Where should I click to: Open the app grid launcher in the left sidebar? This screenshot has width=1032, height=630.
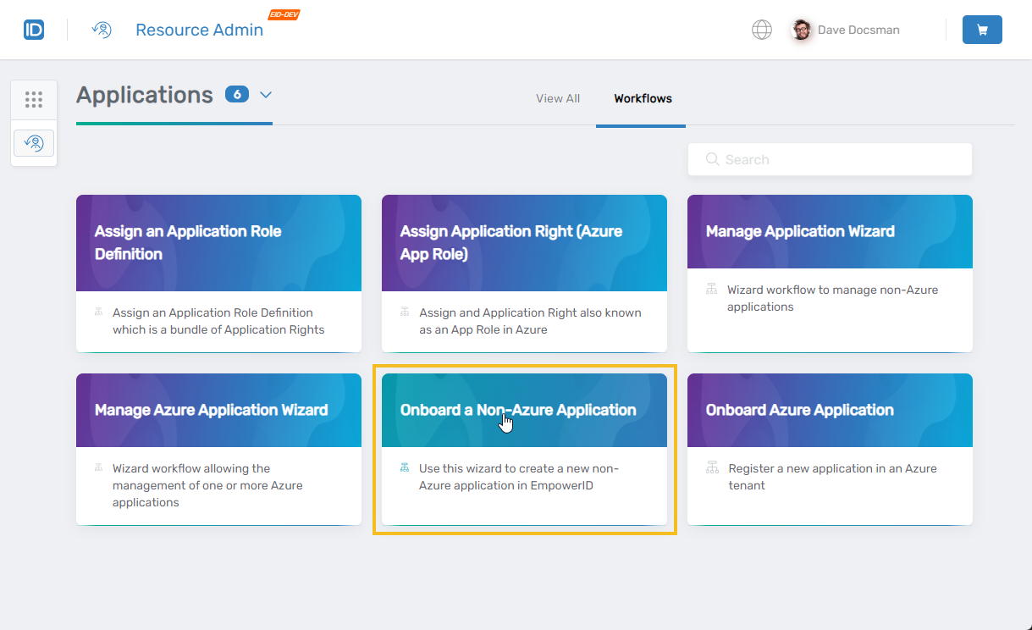point(34,99)
